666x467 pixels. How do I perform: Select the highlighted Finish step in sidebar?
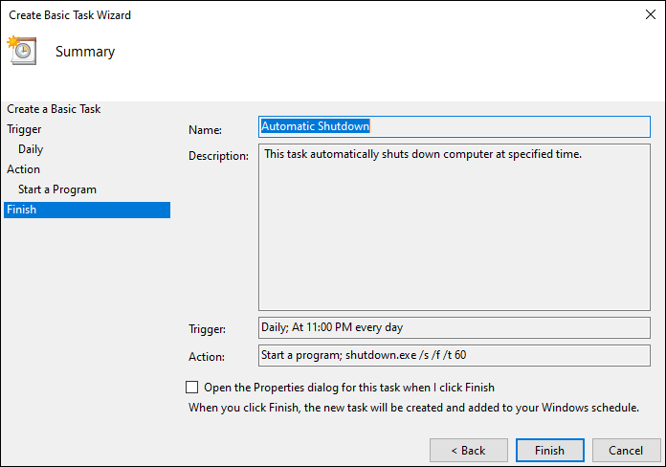pos(87,210)
